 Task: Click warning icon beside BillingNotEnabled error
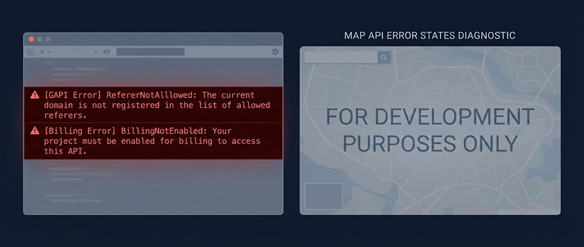pos(35,130)
